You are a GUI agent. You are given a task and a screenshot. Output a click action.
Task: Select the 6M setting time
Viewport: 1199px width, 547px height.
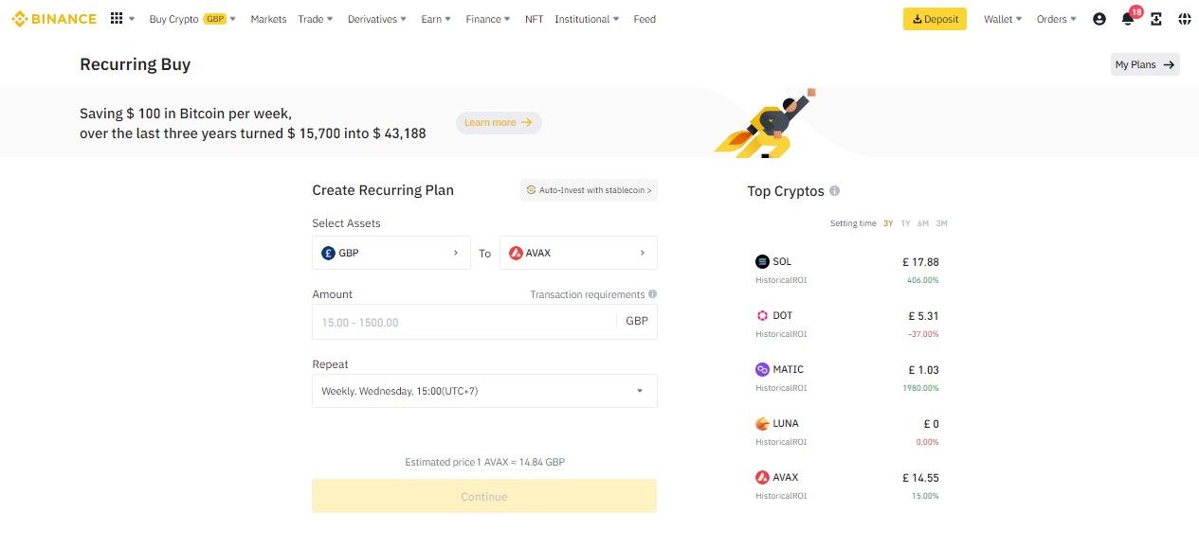click(x=923, y=223)
